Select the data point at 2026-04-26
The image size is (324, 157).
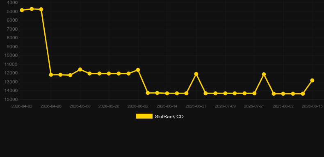[51, 74]
